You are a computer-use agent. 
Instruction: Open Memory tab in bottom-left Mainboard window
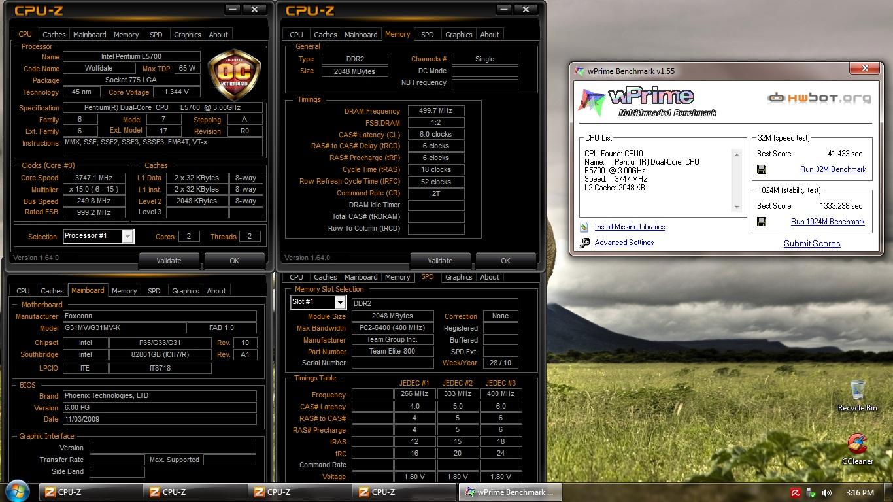pyautogui.click(x=124, y=291)
